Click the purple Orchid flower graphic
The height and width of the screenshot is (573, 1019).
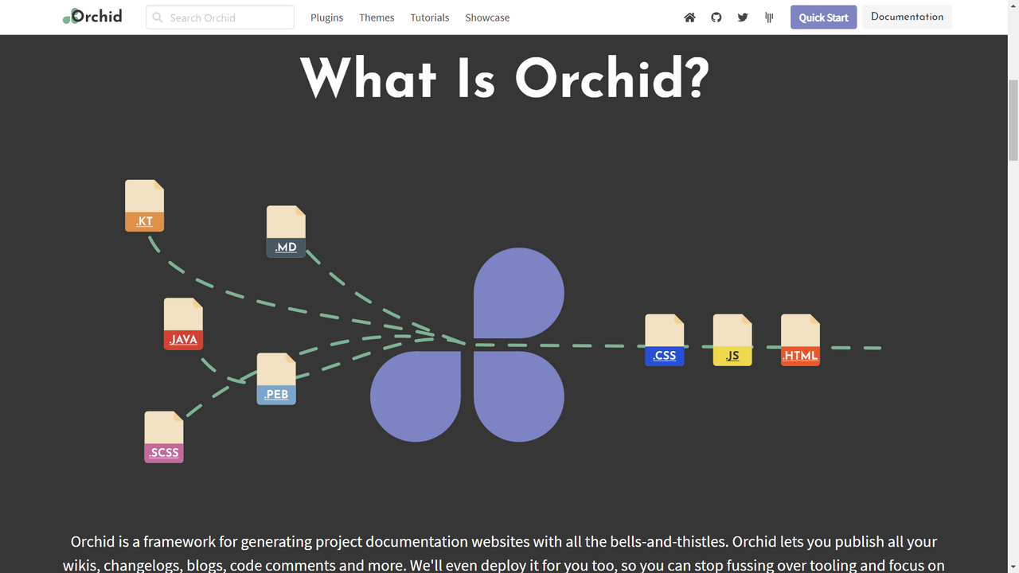pos(468,345)
